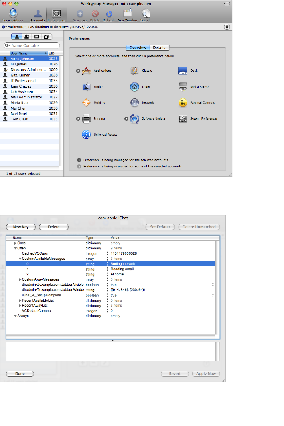
Task: Open Parental Controls preferences
Action: pyautogui.click(x=183, y=103)
